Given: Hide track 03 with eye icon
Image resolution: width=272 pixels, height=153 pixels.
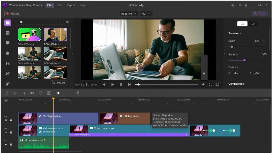Looking at the screenshot, I should click(6, 120).
